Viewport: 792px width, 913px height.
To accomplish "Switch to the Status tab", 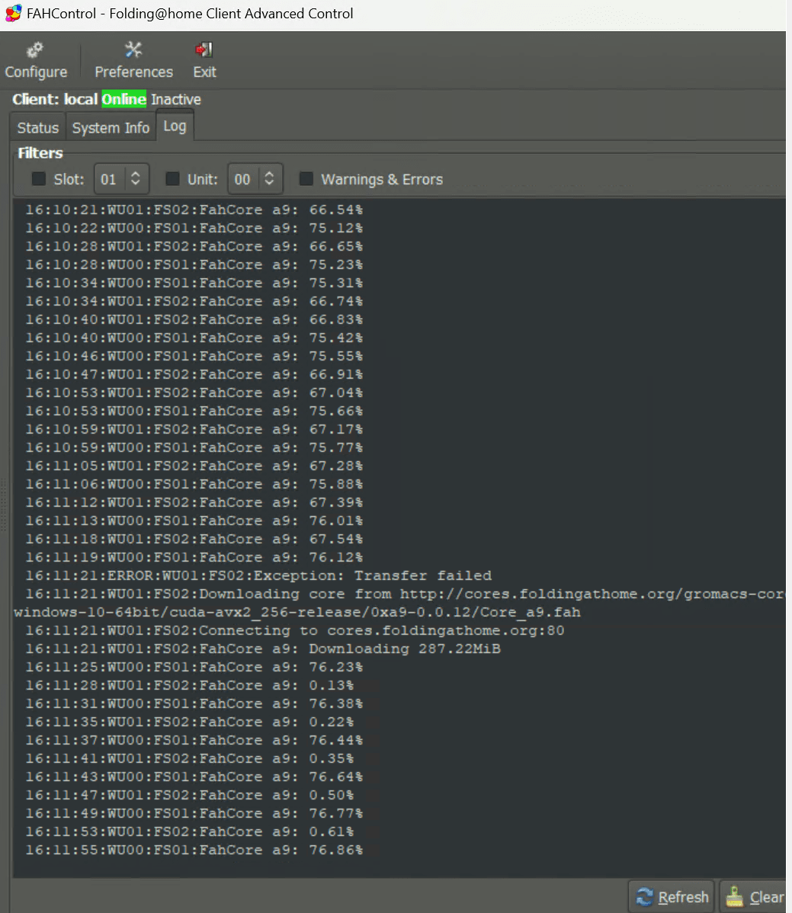I will (x=38, y=127).
